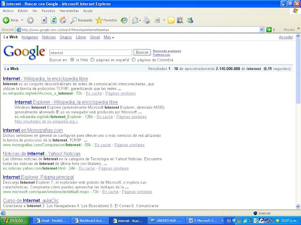Print the page with the printer icon

(147, 20)
